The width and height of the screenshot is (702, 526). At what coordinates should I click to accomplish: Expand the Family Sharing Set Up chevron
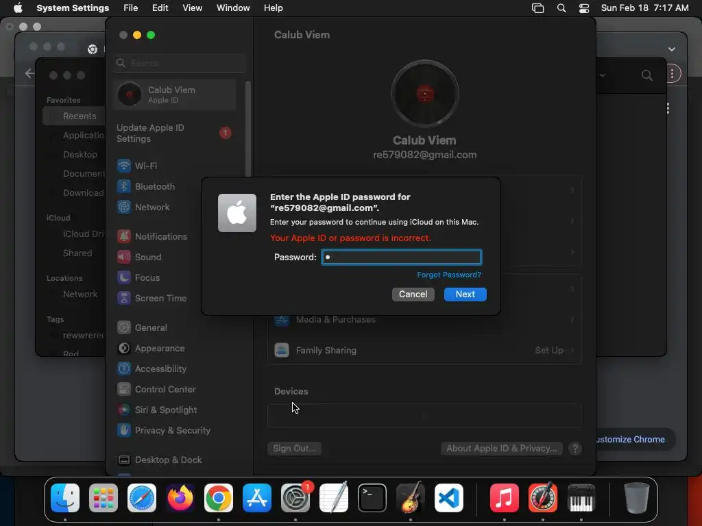(572, 350)
